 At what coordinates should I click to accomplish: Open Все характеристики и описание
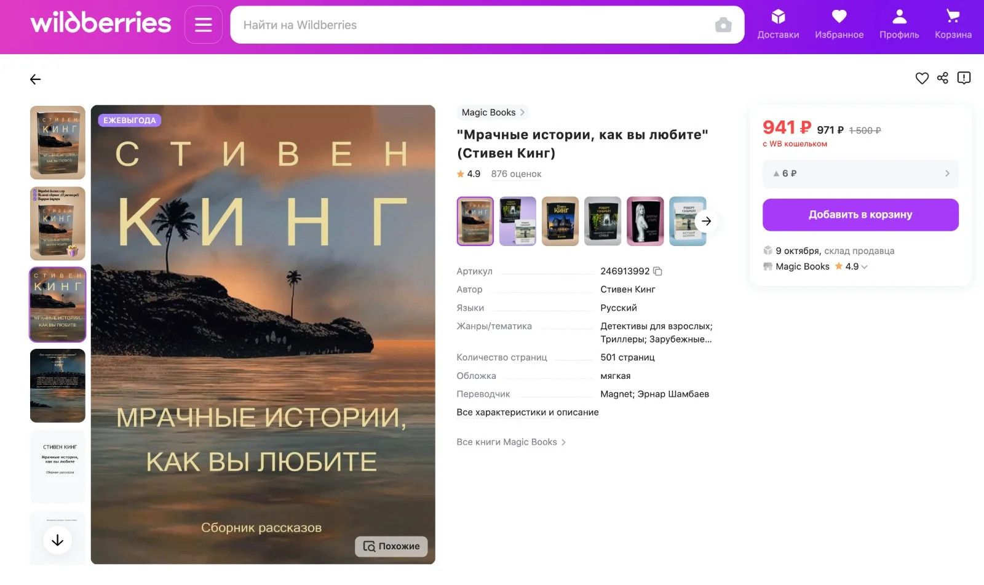pyautogui.click(x=527, y=412)
